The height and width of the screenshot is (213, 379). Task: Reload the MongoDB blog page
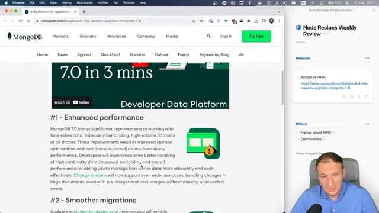20,21
